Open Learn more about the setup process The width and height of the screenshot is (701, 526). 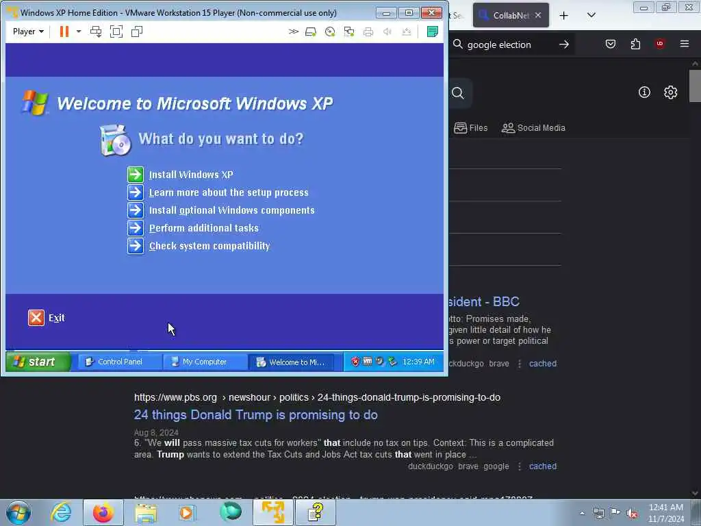tap(229, 192)
